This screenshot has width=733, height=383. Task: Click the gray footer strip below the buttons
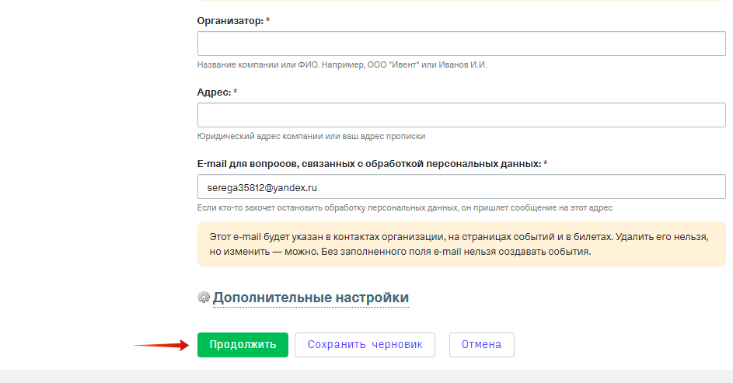coord(367,377)
